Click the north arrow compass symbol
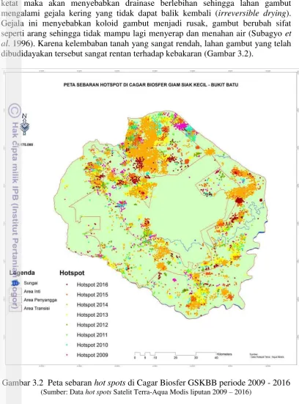This screenshot has width=299, height=404. (x=24, y=125)
